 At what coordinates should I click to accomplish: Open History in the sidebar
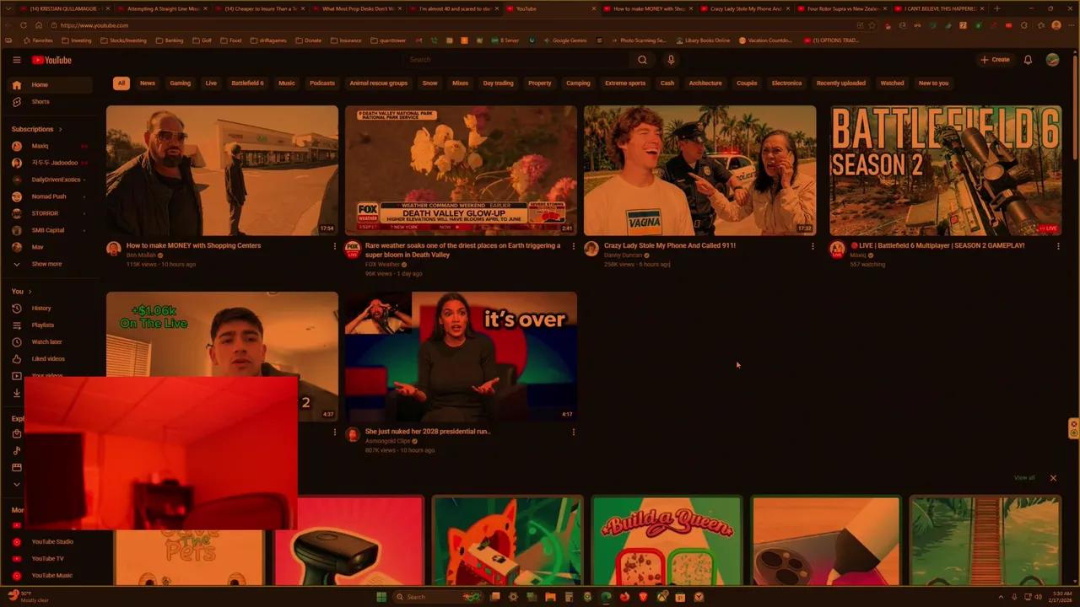pos(51,308)
